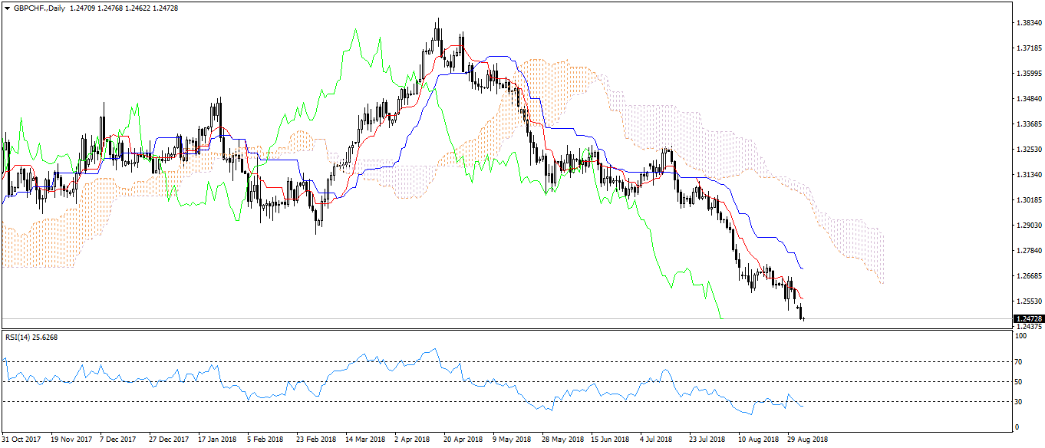The image size is (1045, 448).
Task: Click the triangle arrow beside GBPCHF title
Action: click(7, 7)
